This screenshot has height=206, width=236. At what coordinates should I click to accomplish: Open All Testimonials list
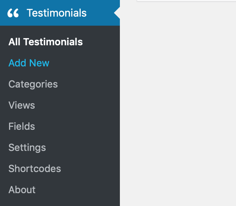[x=46, y=42]
